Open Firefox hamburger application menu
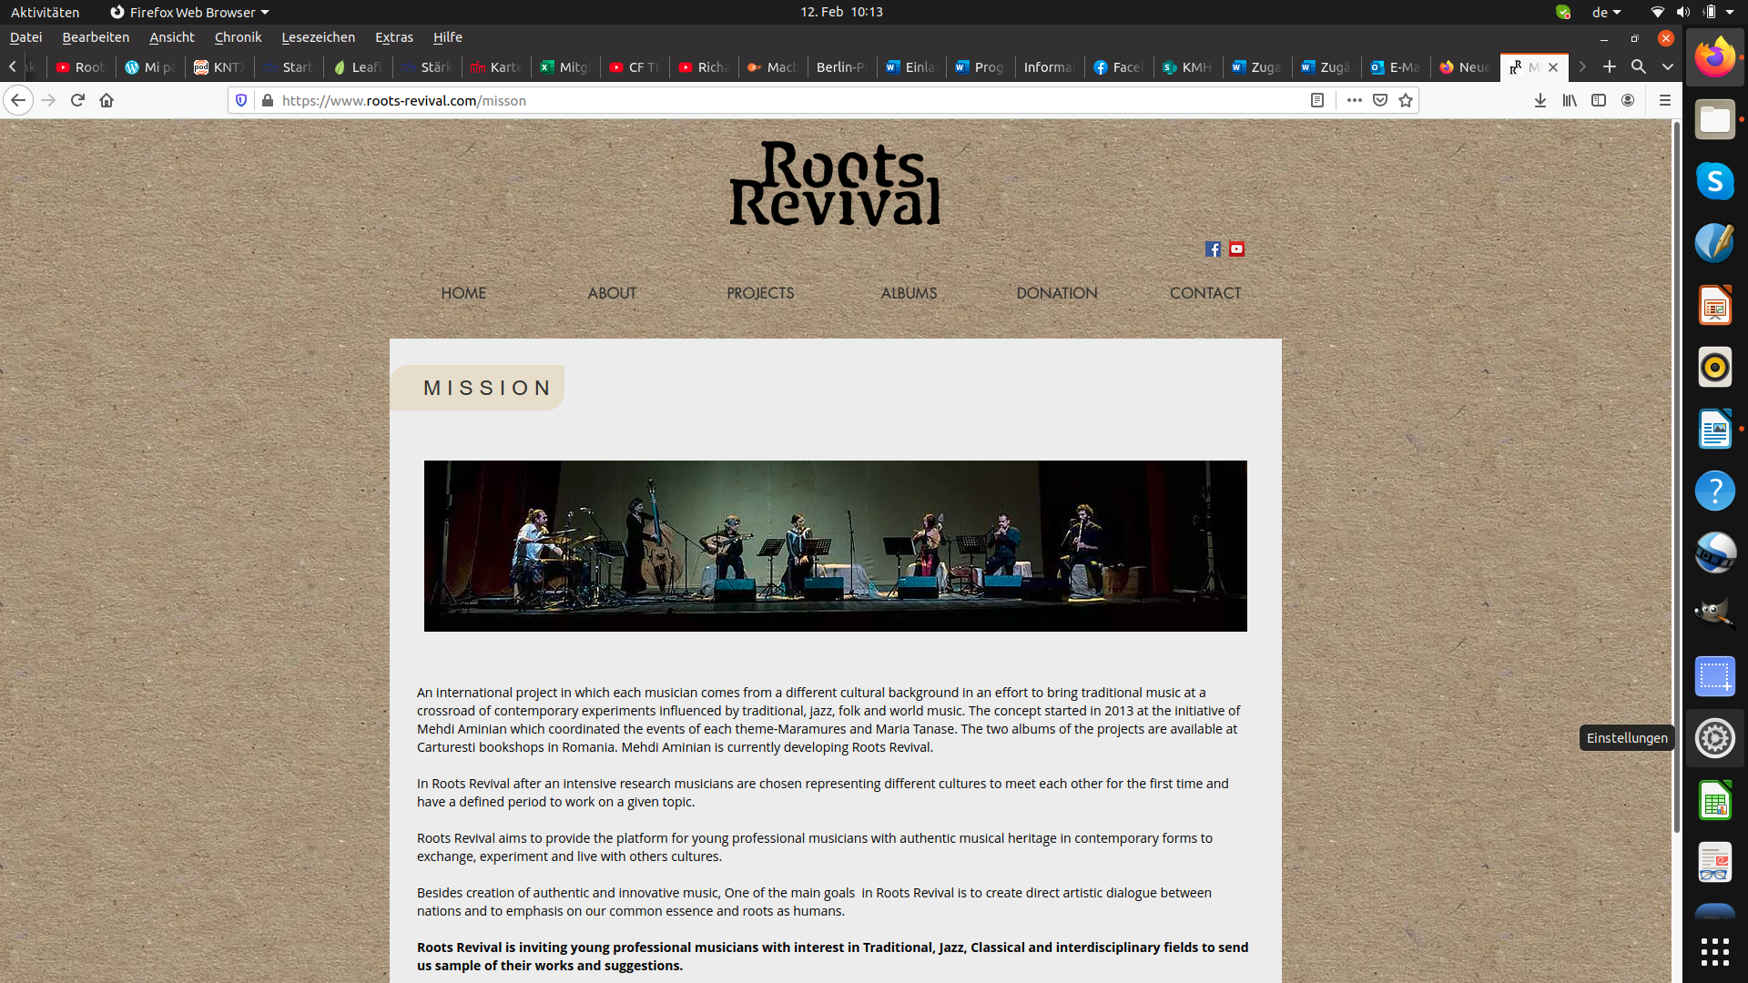 click(x=1664, y=100)
